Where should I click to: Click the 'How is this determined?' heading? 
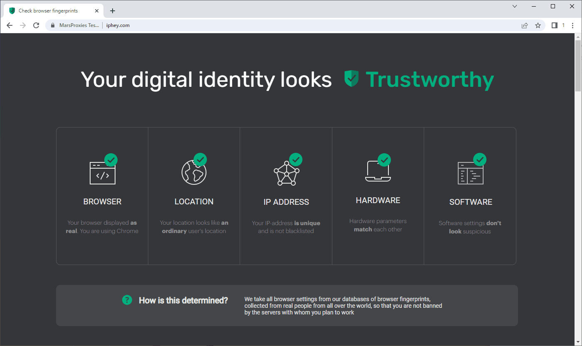183,300
